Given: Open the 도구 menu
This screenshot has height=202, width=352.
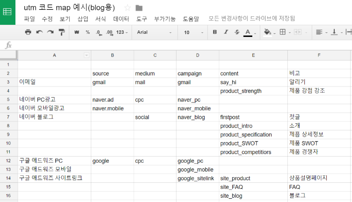Looking at the screenshot, I should point(142,19).
